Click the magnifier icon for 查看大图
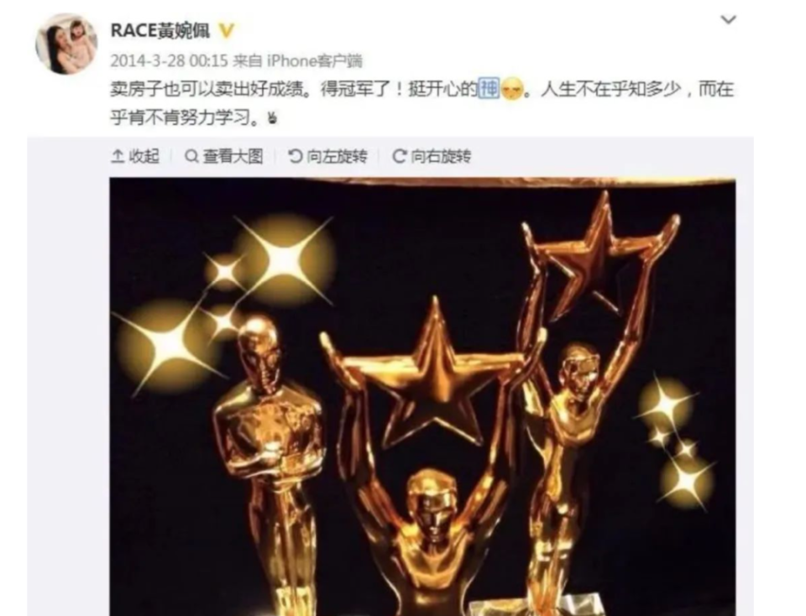This screenshot has width=806, height=616. [x=191, y=156]
